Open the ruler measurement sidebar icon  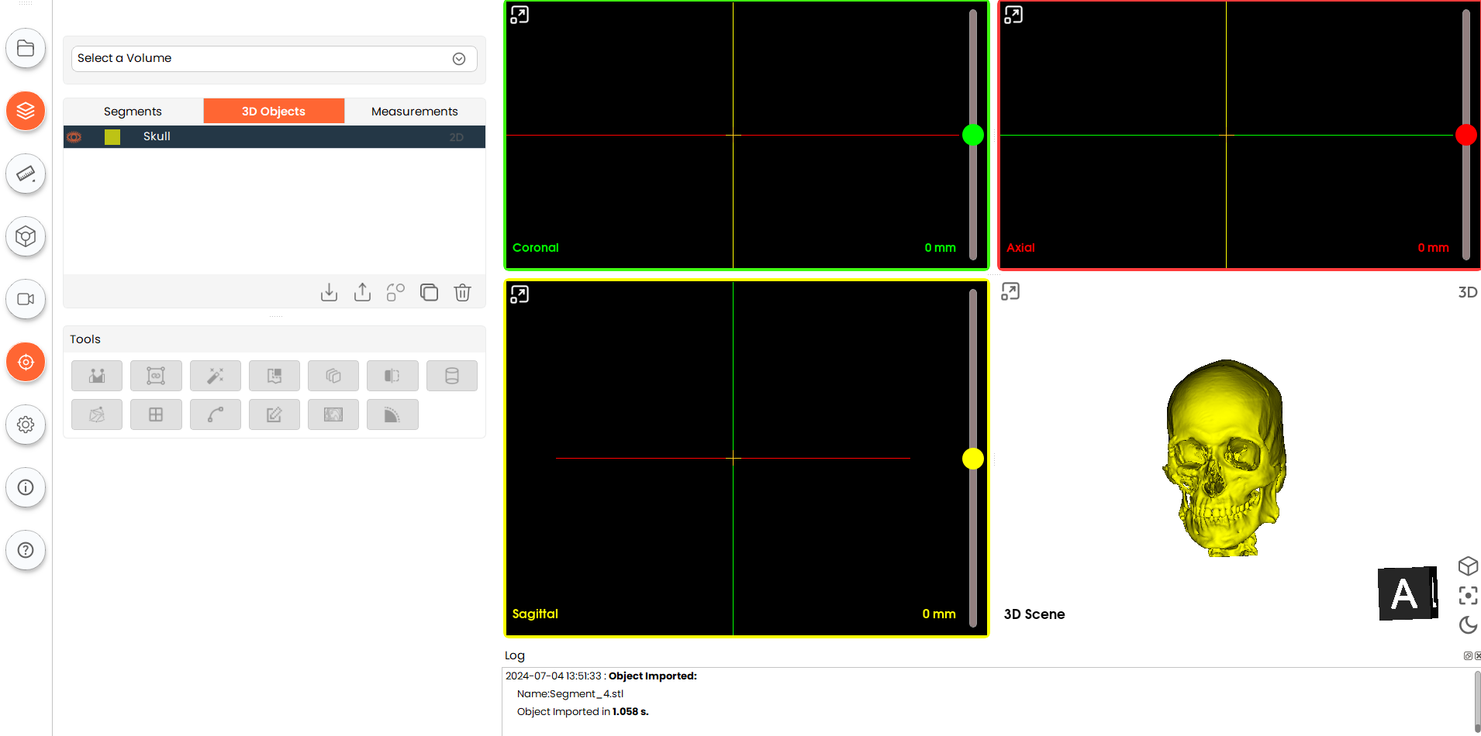tap(26, 174)
